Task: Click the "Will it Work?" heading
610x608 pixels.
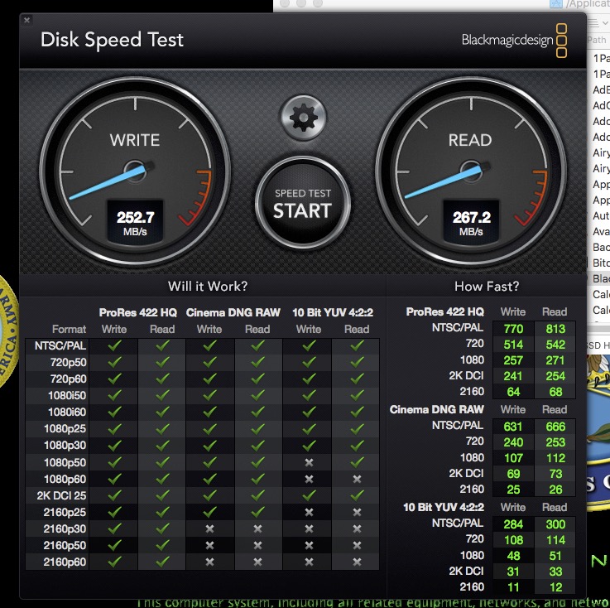Action: click(x=208, y=287)
